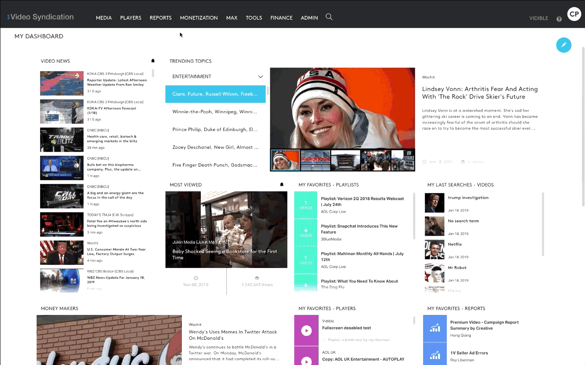Open the MAX menu
585x365 pixels.
click(232, 18)
